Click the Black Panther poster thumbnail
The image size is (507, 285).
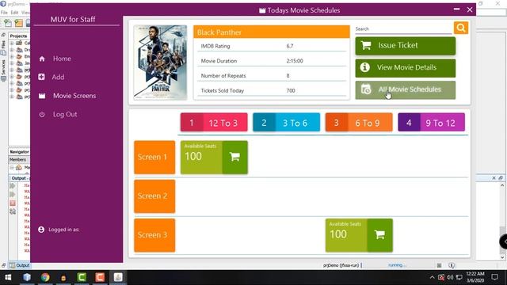[160, 63]
